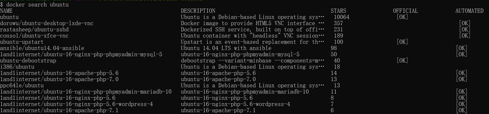Select the rastasheep/ubuntu-sshd image name
The width and height of the screenshot is (489, 114).
pyautogui.click(x=34, y=30)
